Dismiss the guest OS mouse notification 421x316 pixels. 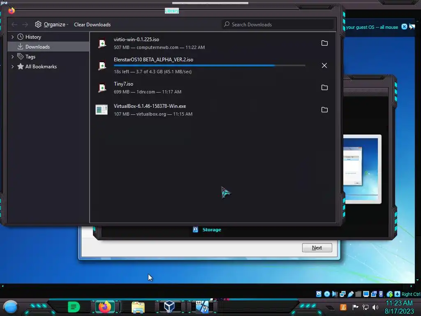click(404, 27)
